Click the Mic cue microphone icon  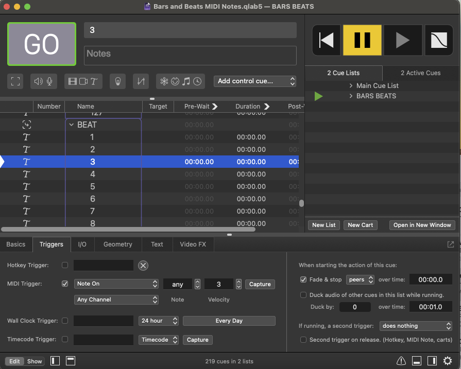pos(50,81)
